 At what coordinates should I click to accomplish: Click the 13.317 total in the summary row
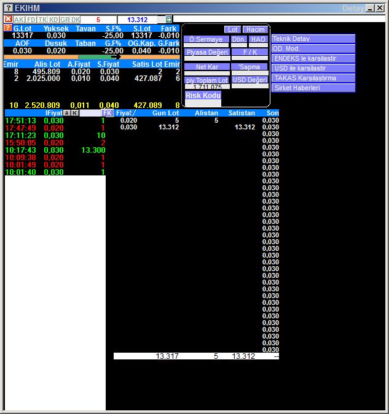(x=167, y=356)
